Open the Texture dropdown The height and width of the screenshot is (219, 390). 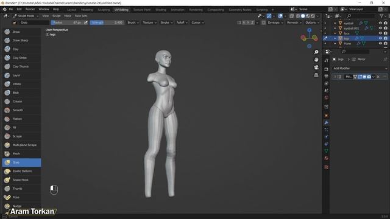click(x=149, y=23)
